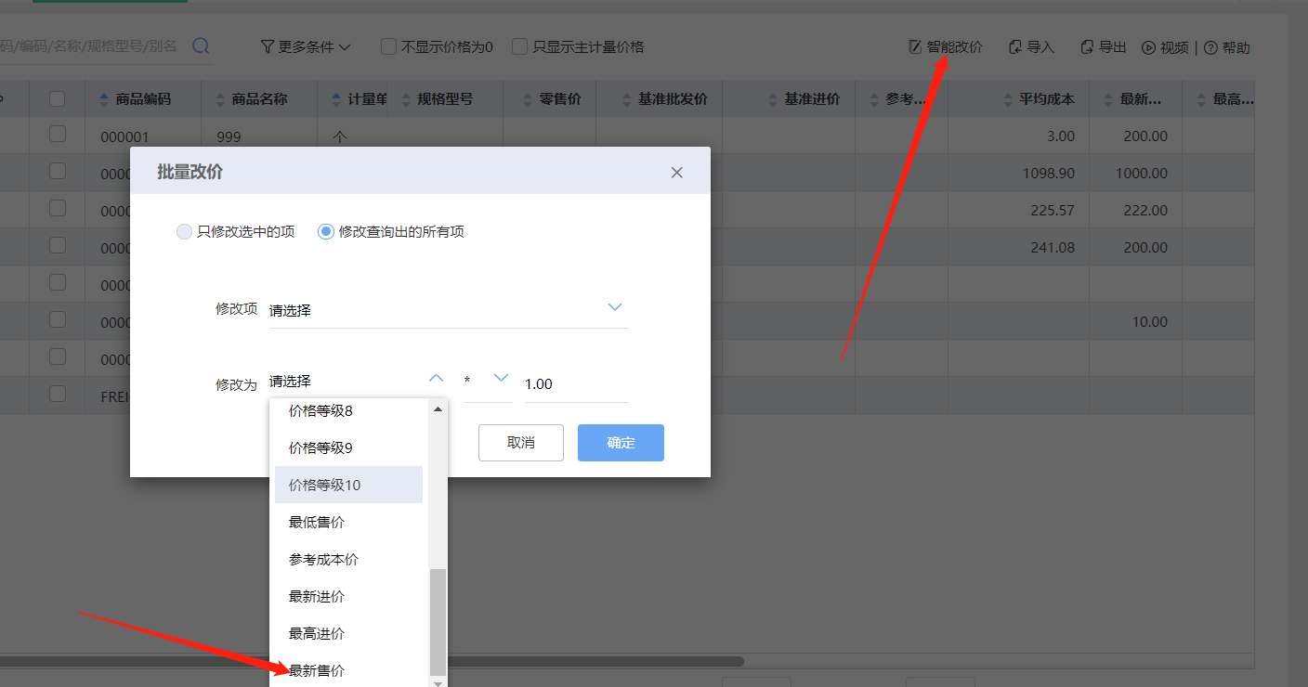Open the 修改项 请选择 dropdown

(446, 306)
